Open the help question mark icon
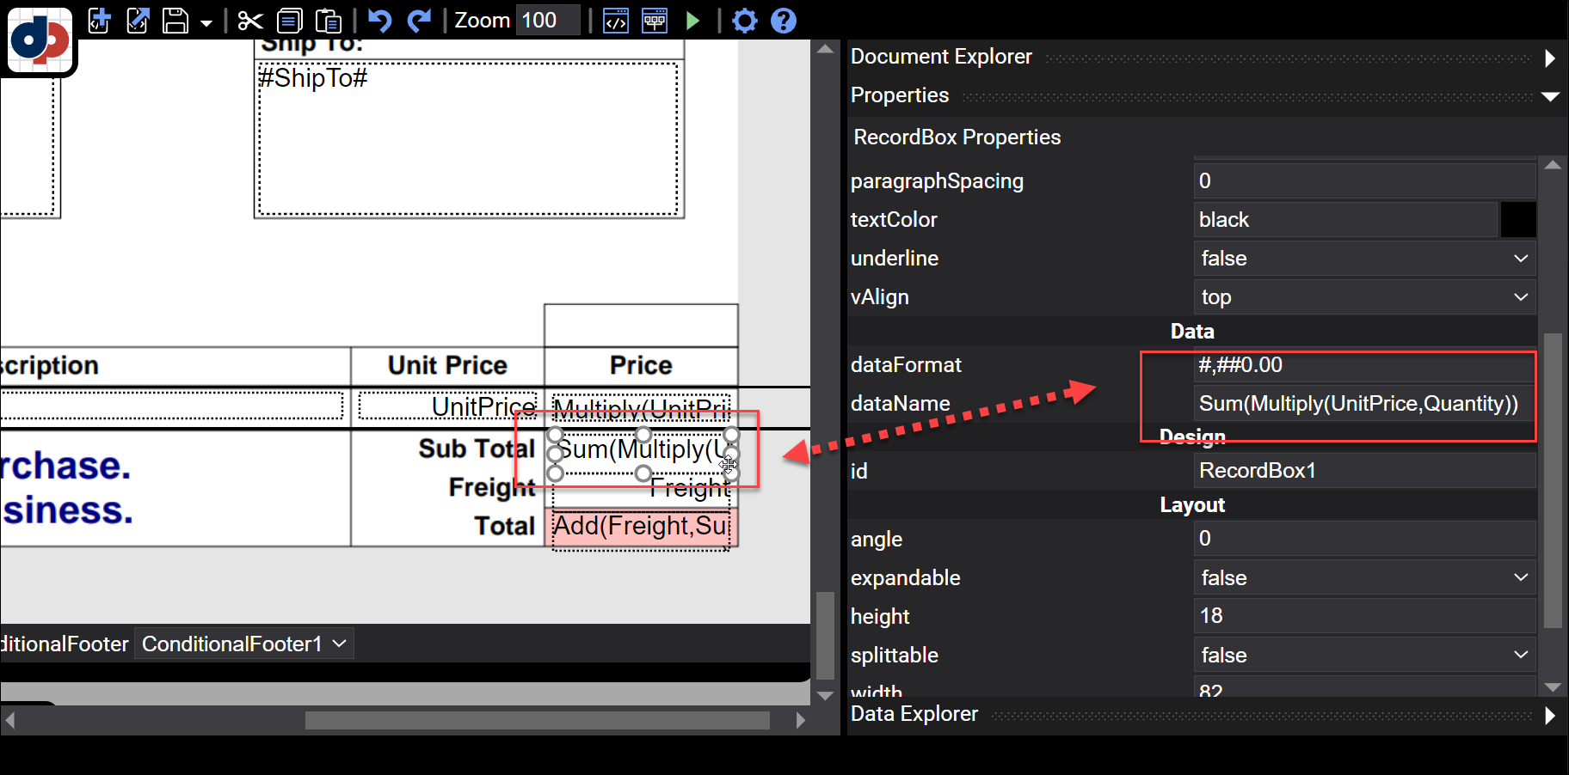 783,20
